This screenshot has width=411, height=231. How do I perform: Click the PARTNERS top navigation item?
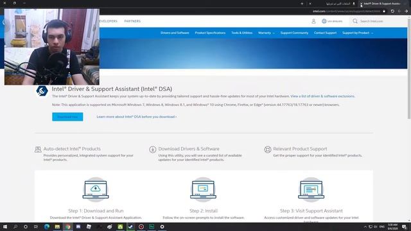click(132, 21)
